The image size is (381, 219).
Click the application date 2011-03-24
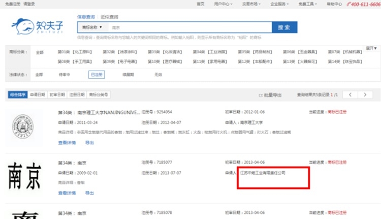pos(87,122)
